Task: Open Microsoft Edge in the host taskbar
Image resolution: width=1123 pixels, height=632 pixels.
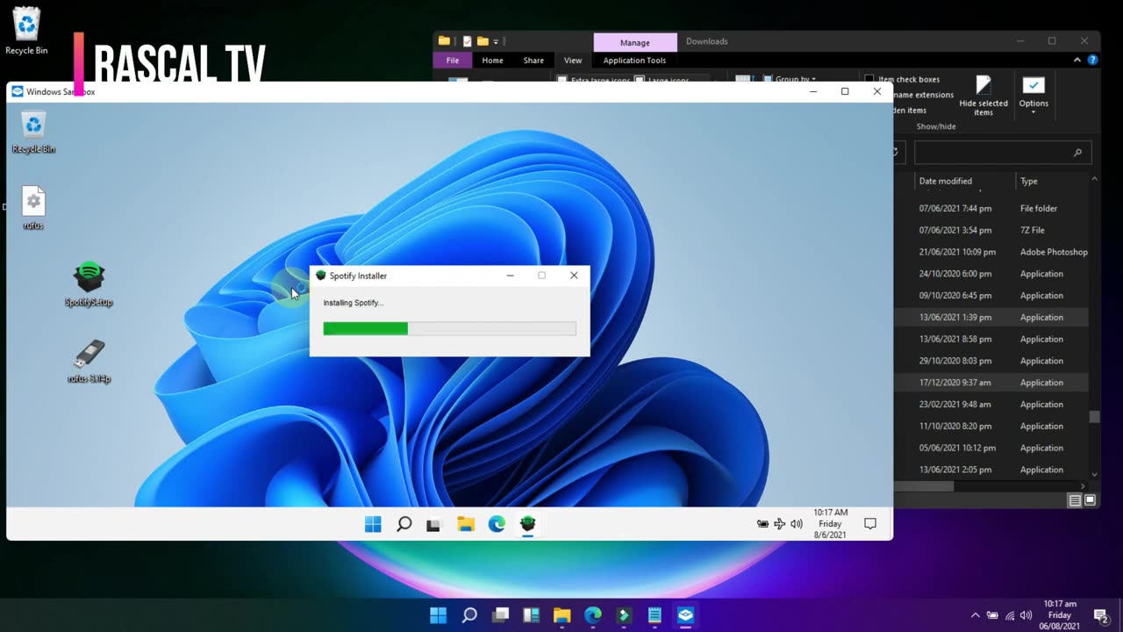Action: [x=593, y=615]
